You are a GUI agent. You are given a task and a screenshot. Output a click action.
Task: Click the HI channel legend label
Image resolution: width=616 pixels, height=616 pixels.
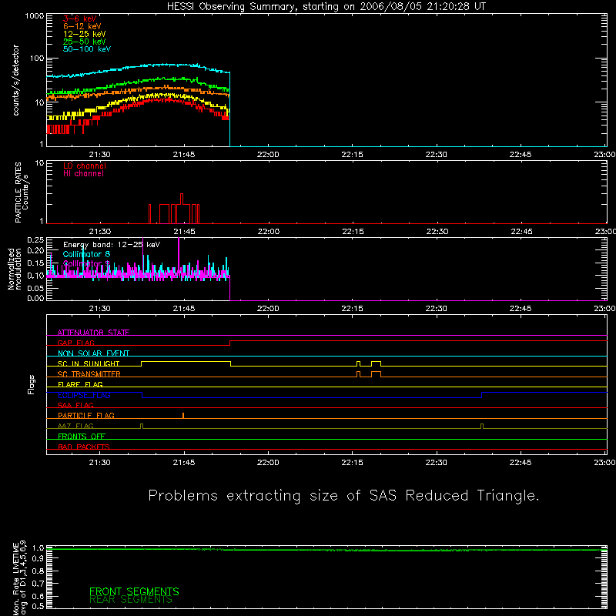tap(83, 174)
